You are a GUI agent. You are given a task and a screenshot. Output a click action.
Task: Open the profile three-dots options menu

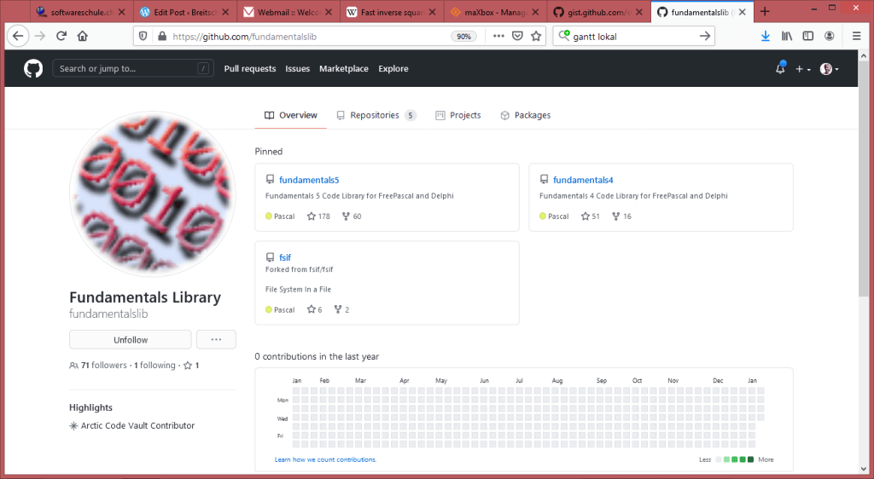[216, 340]
